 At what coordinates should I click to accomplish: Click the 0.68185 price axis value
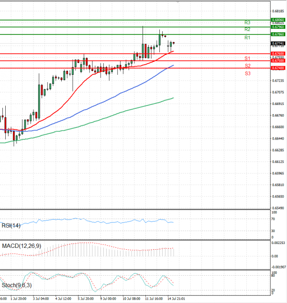click(278, 11)
